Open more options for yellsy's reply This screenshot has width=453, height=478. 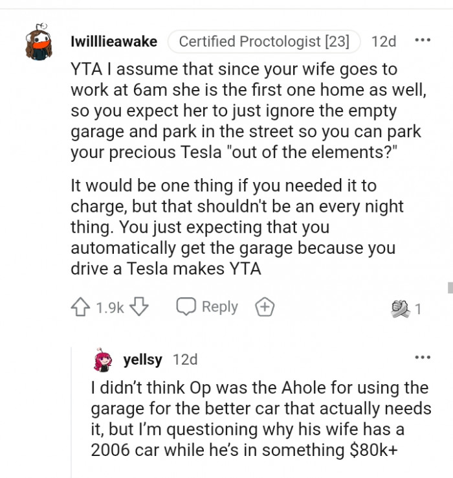422,357
